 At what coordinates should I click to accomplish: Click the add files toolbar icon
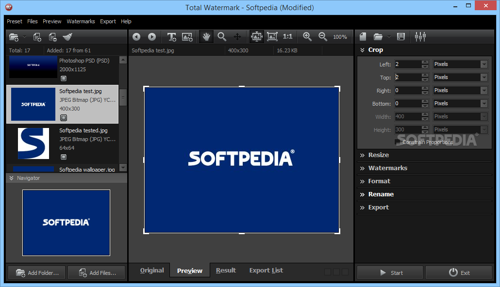point(37,37)
